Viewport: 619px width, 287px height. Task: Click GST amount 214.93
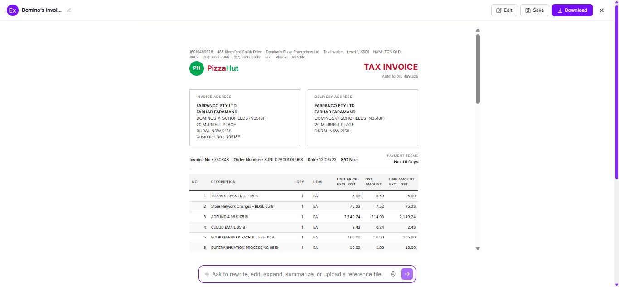click(x=377, y=217)
